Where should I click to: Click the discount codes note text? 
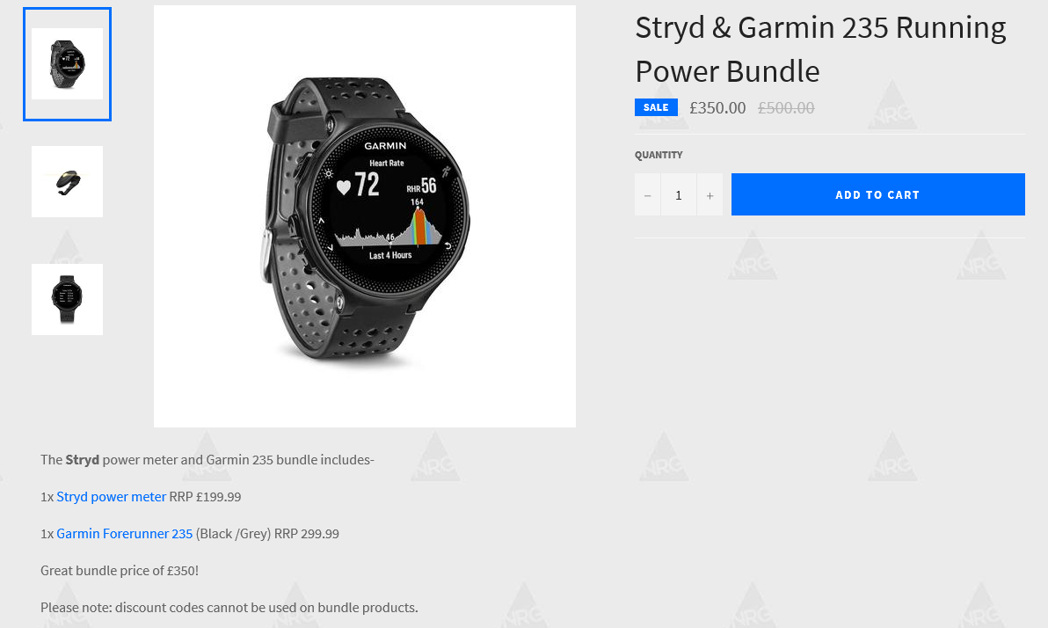[229, 607]
